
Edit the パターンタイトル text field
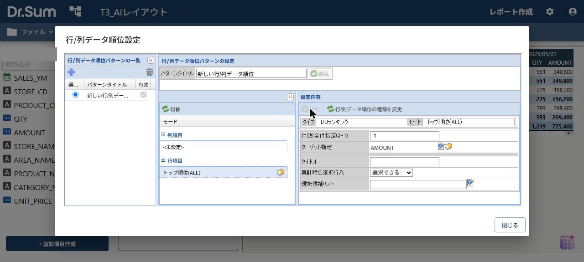[251, 73]
